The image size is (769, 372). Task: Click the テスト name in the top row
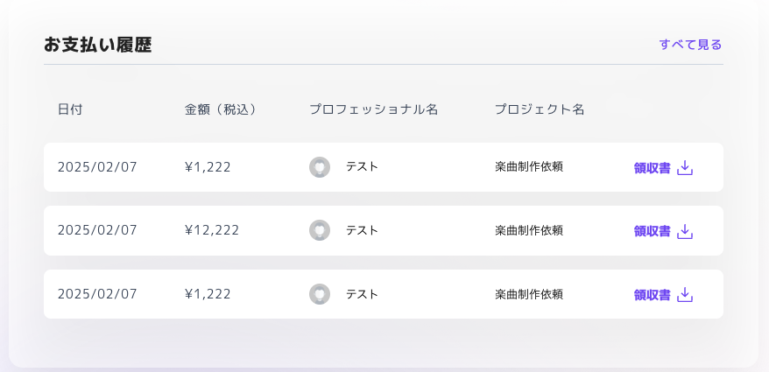click(362, 166)
